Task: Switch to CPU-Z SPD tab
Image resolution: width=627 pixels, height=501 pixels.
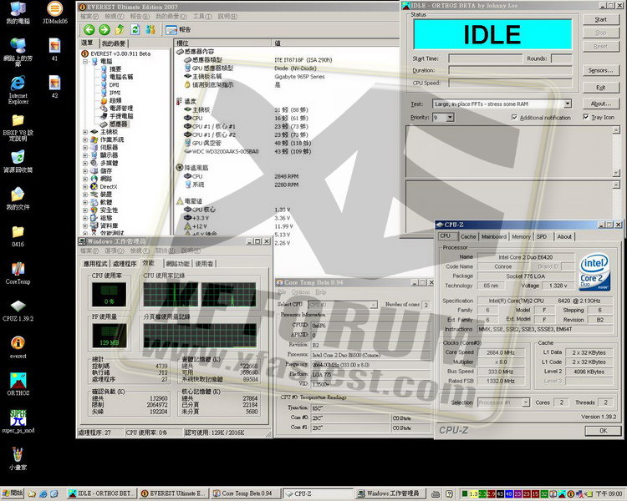Action: pos(542,236)
